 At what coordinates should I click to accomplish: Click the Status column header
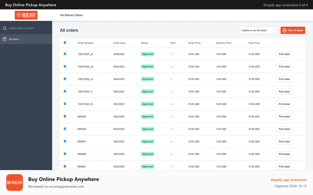coord(145,43)
